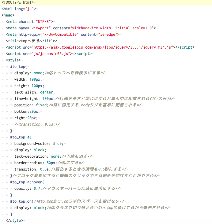Viewport: 212px width, 224px height.
Task: Click the comment 下線を消す
Action: (x=77, y=156)
